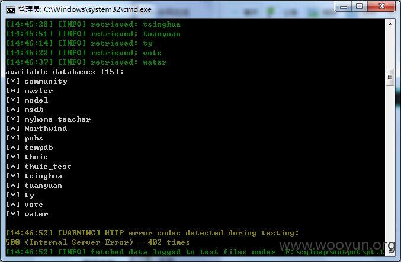The width and height of the screenshot is (401, 262).
Task: Click the 'retrieved: water' log line
Action: (x=86, y=62)
